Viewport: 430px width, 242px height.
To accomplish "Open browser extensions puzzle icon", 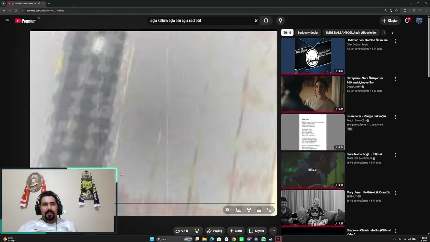I will 405,11.
